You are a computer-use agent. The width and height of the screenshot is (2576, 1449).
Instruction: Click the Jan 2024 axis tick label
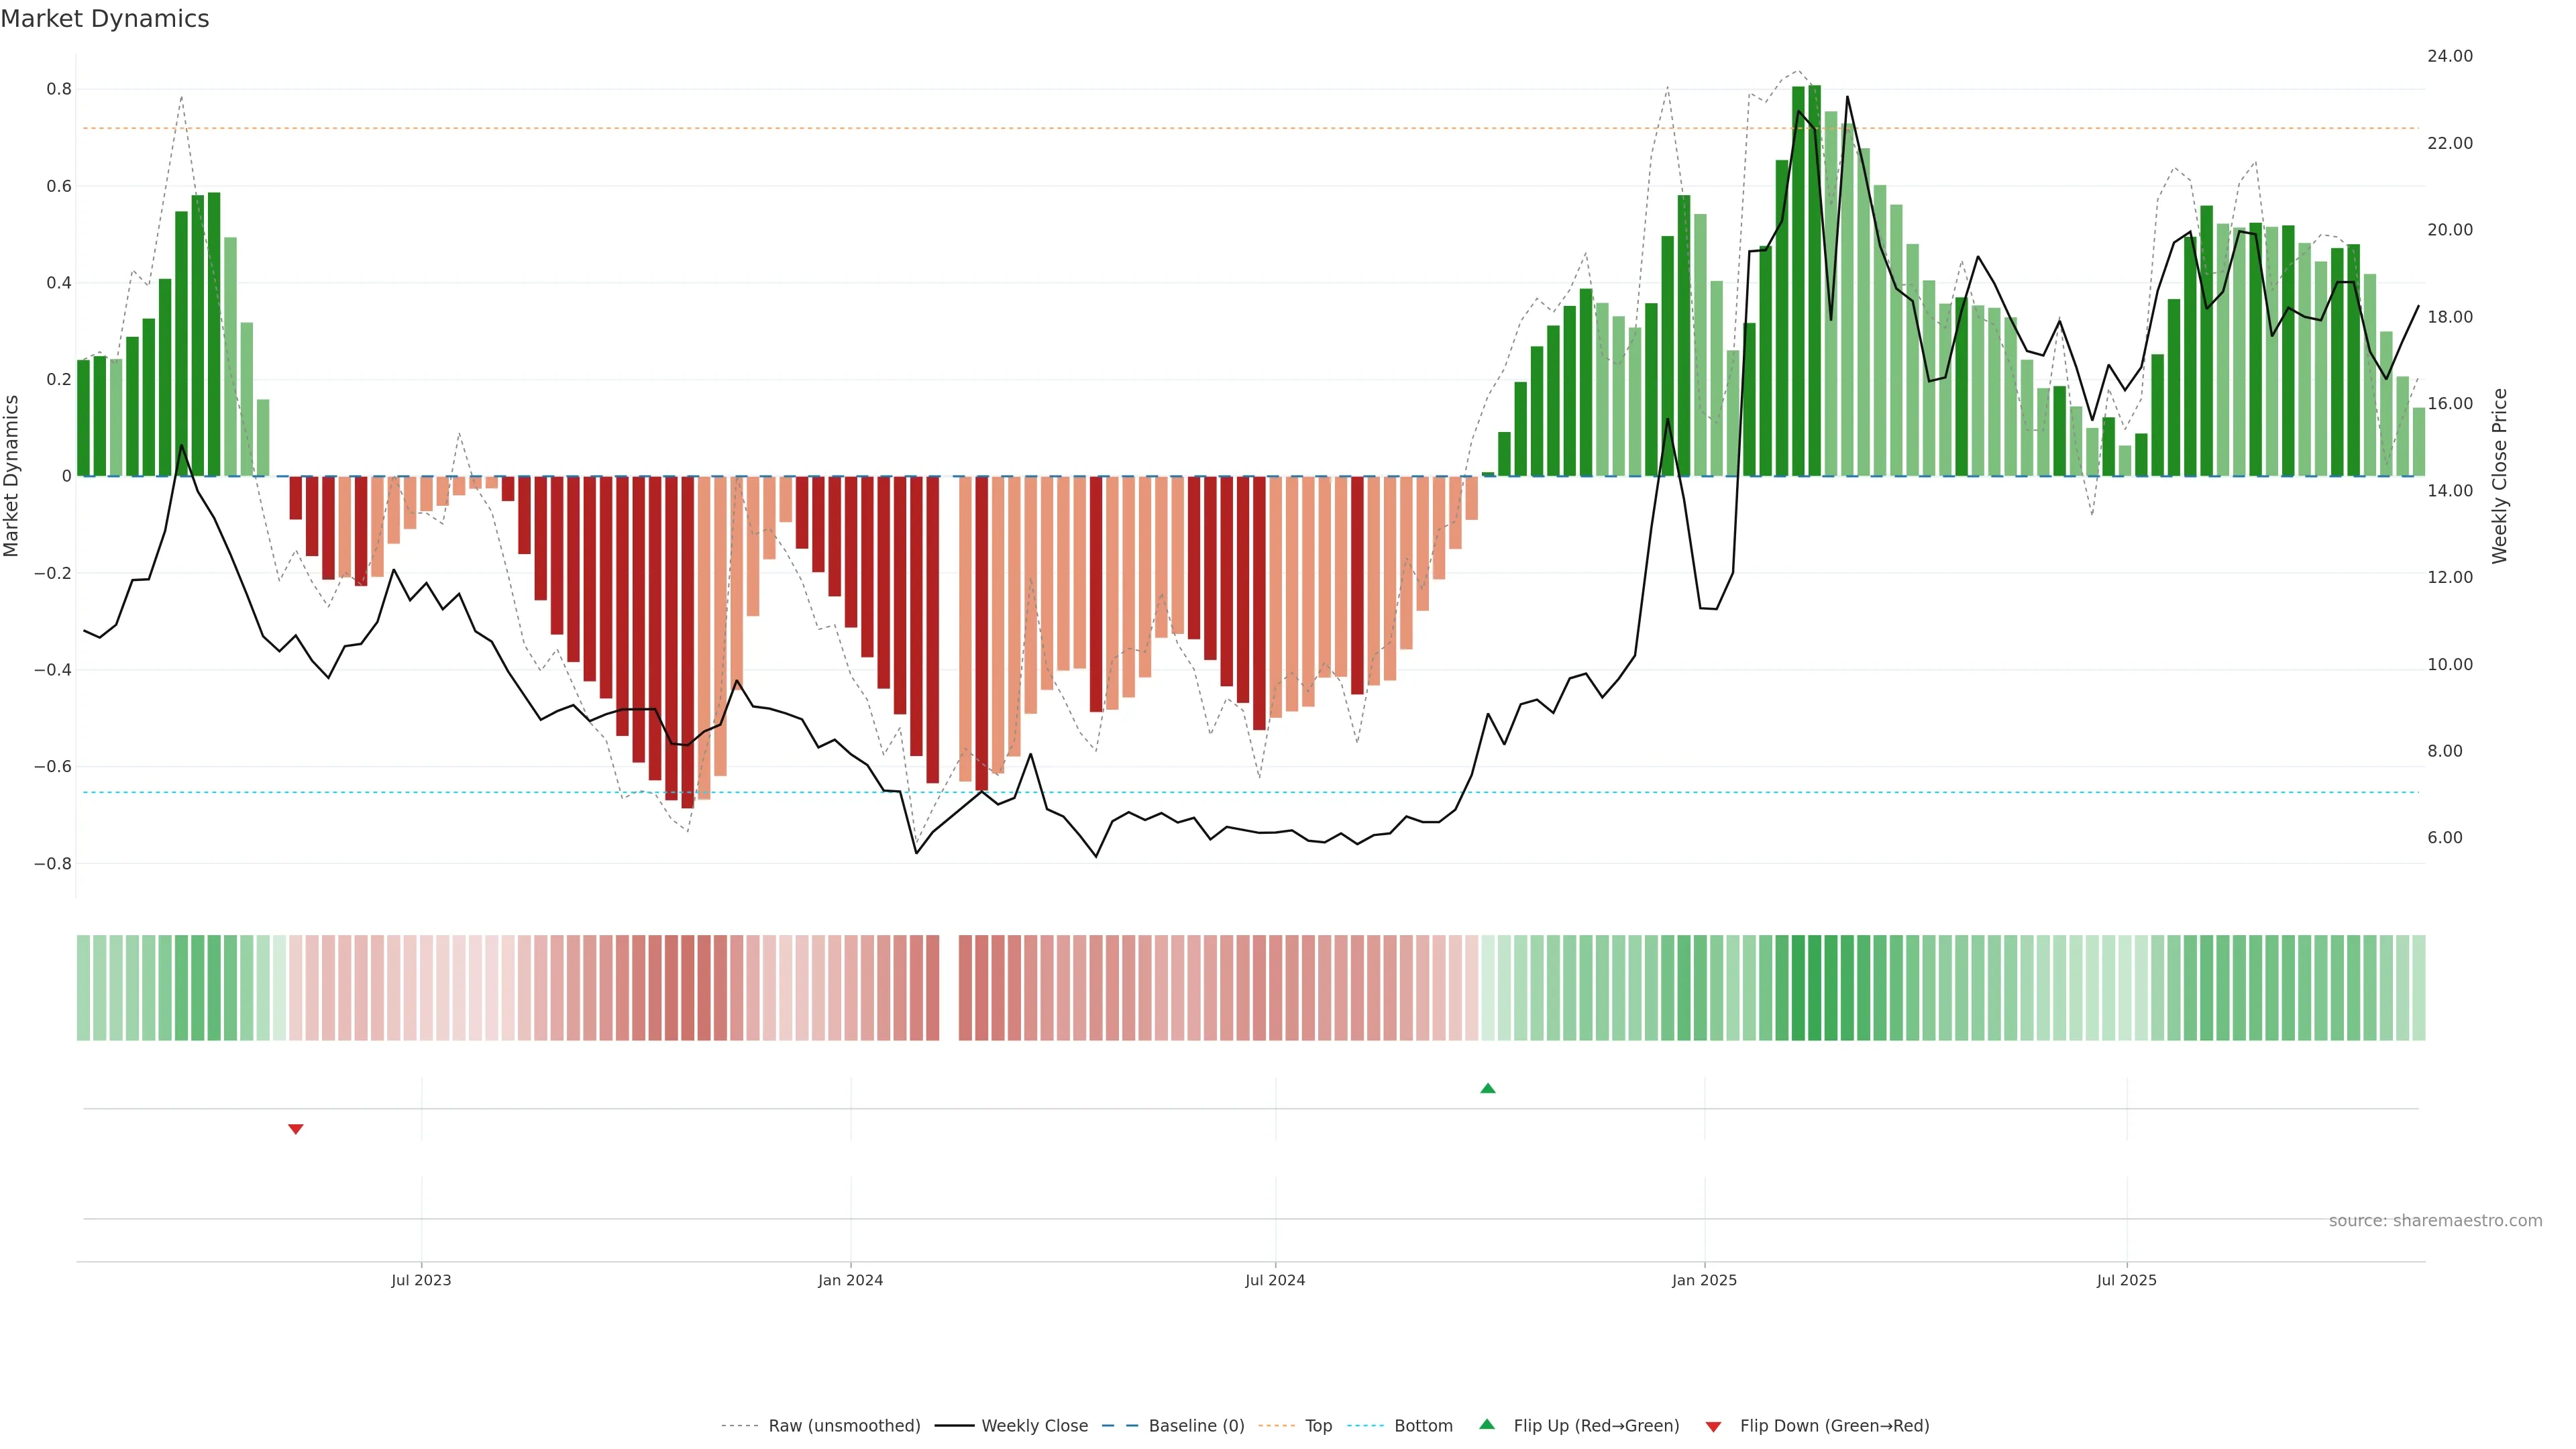850,1280
